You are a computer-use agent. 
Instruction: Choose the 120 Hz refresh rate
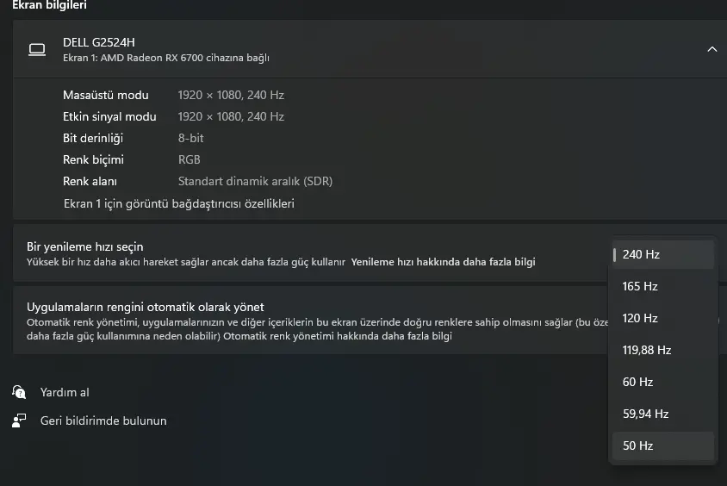(x=663, y=319)
